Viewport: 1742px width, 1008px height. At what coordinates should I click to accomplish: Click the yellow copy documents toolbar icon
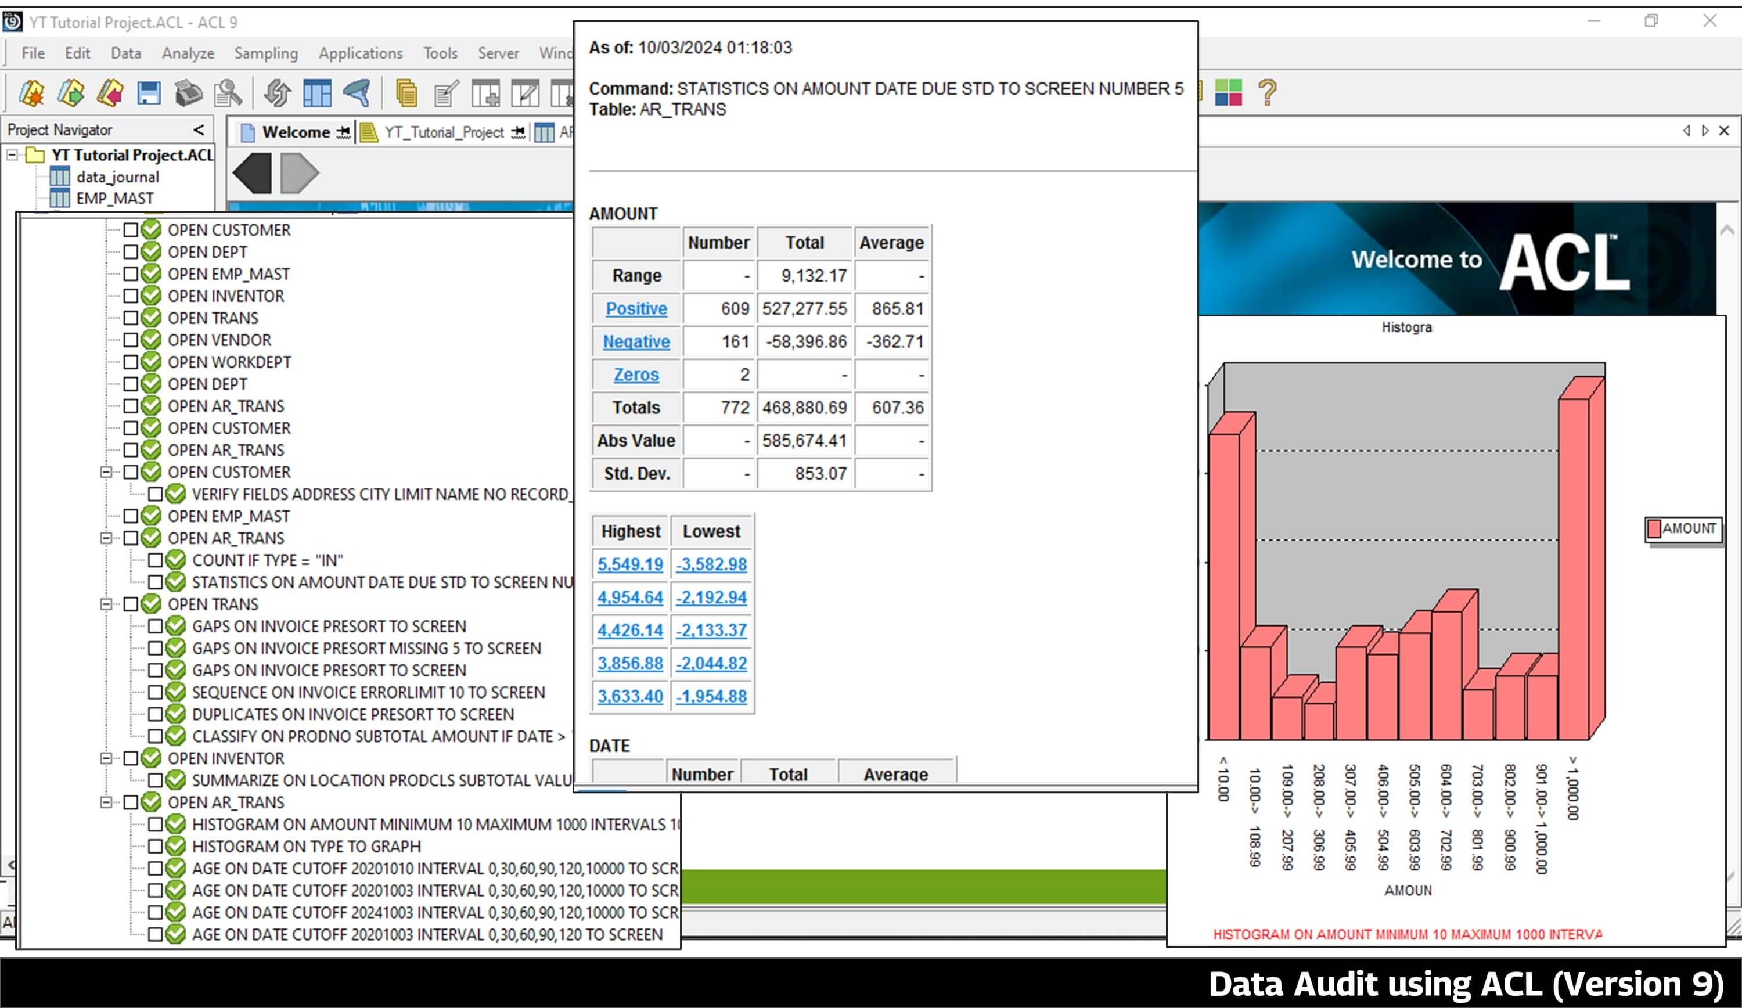click(x=406, y=93)
